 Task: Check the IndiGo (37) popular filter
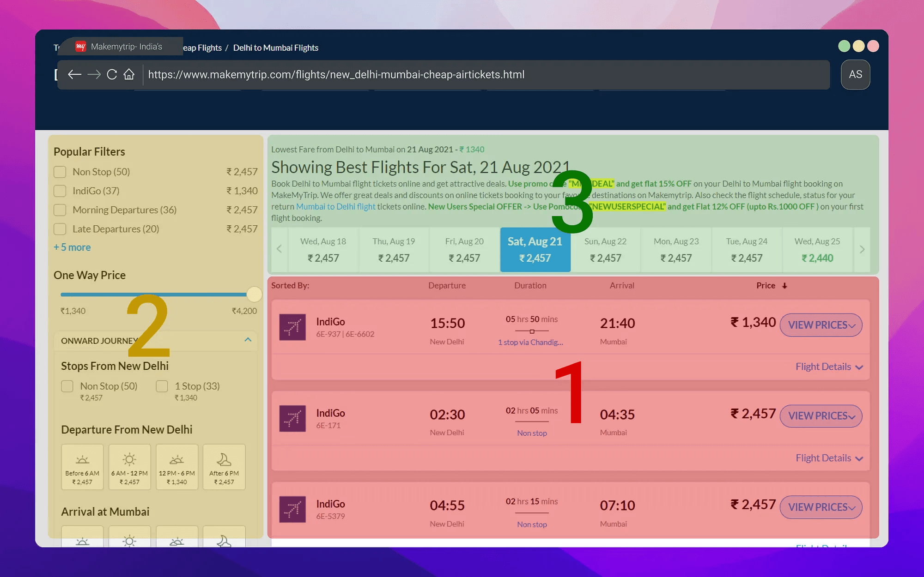[60, 191]
